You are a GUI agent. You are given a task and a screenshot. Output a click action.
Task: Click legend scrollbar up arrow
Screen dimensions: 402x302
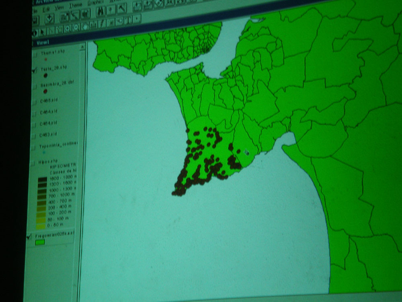click(x=82, y=47)
